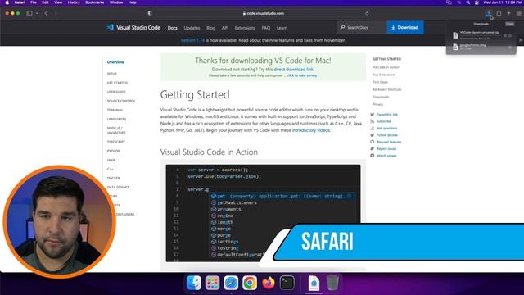Click the Search Docs input field
This screenshot has height=295, width=524.
(x=362, y=27)
